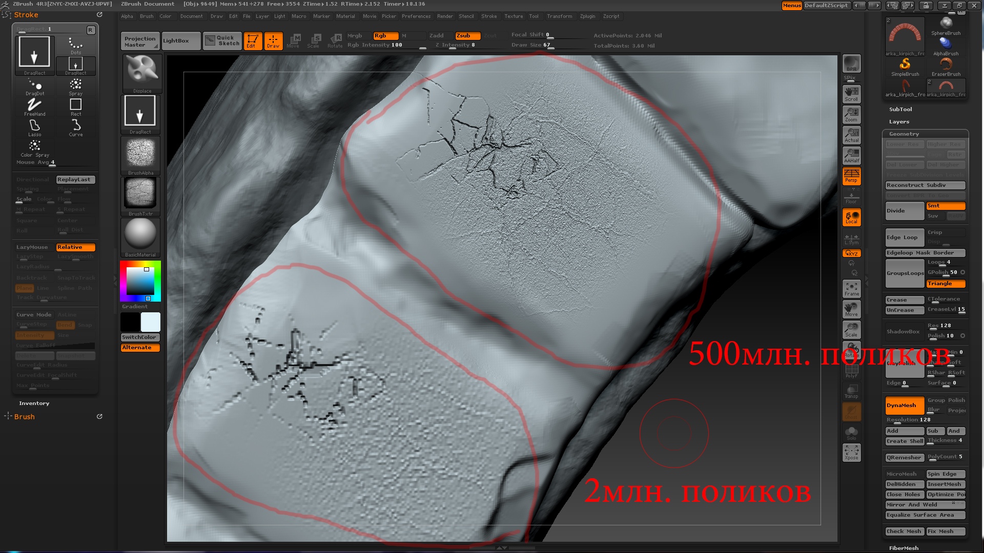Select the Spray stroke icon
The image size is (984, 553).
[x=75, y=86]
